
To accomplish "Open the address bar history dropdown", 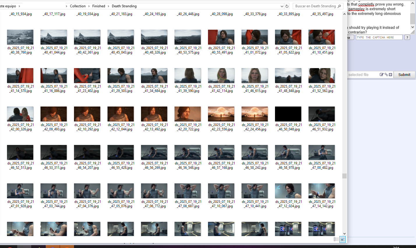I will coord(282,6).
